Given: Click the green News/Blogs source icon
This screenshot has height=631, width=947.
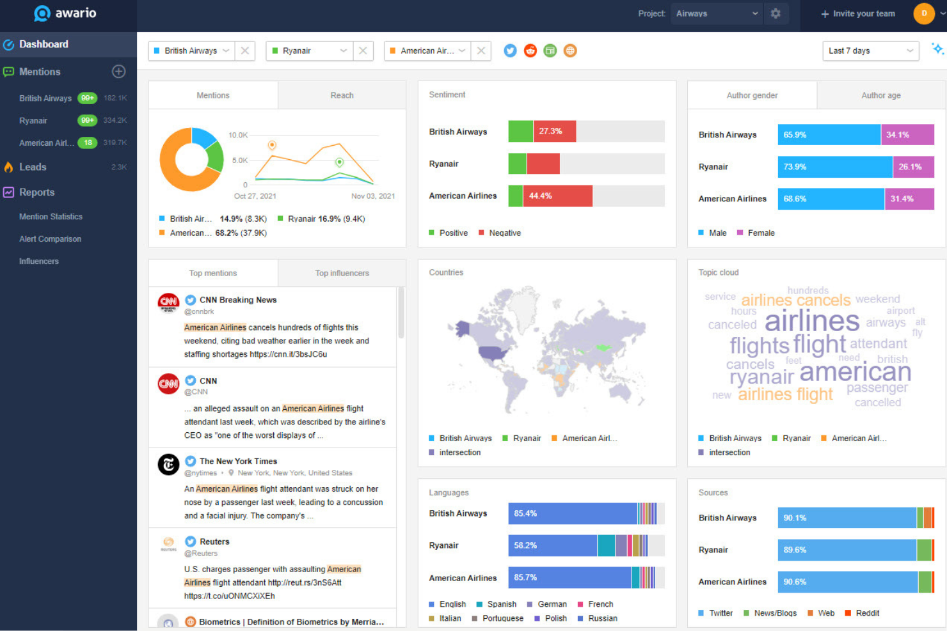Looking at the screenshot, I should (x=550, y=51).
